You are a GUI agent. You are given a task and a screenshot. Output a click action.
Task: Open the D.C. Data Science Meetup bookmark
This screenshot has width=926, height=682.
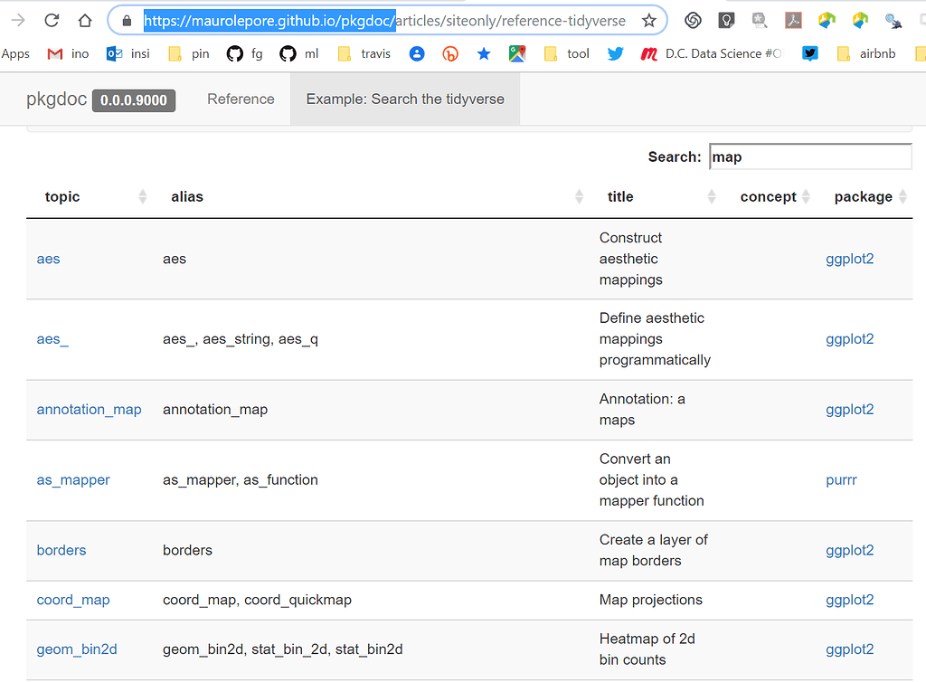tap(711, 53)
